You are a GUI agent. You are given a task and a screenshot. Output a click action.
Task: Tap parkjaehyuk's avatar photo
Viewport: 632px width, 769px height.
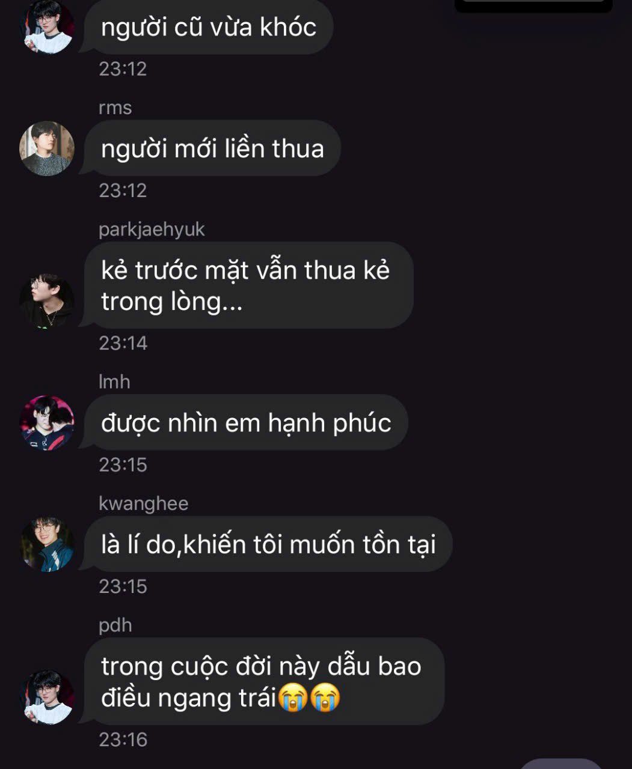tap(47, 300)
